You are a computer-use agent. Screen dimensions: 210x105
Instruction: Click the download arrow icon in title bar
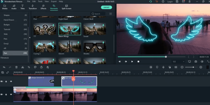pyautogui.click(x=190, y=2)
